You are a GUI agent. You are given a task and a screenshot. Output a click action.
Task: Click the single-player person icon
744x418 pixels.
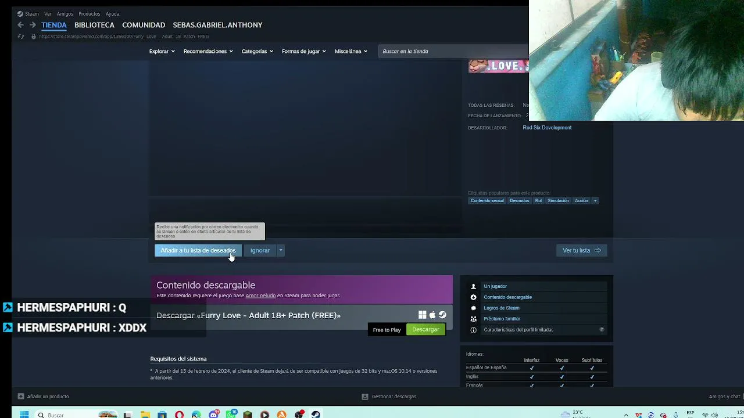coord(473,286)
